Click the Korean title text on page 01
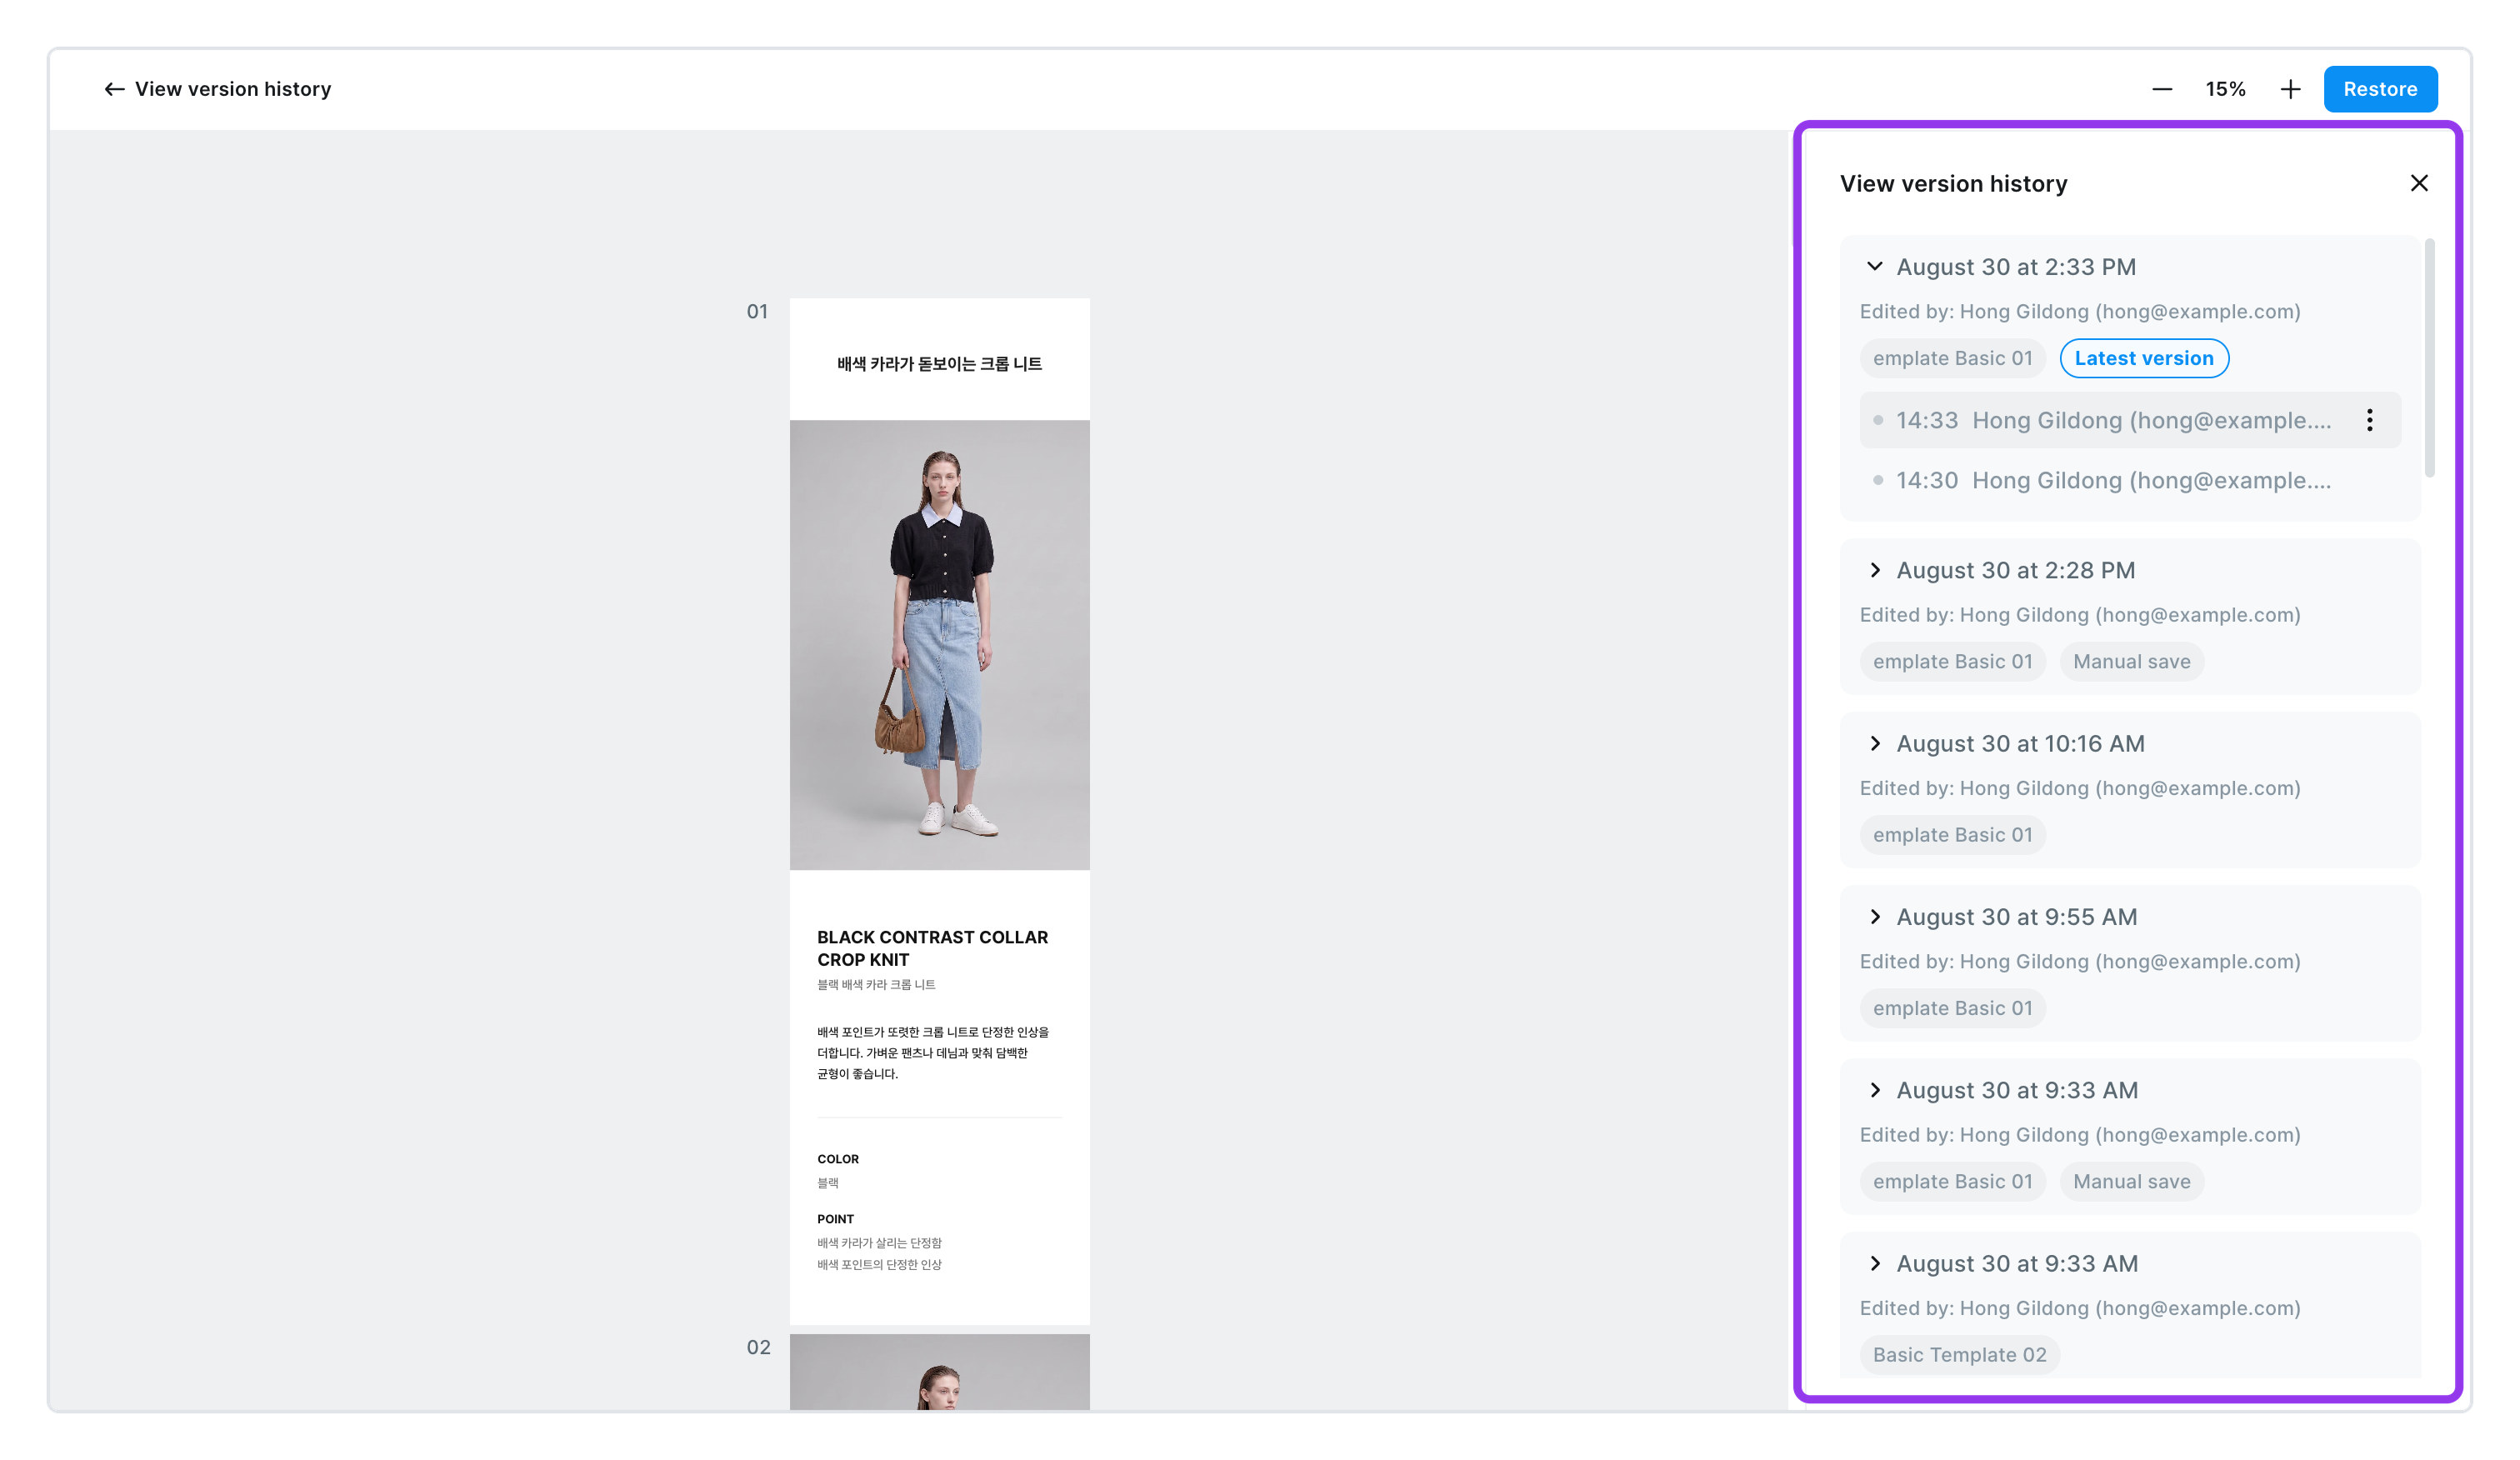This screenshot has height=1460, width=2520. (x=939, y=364)
